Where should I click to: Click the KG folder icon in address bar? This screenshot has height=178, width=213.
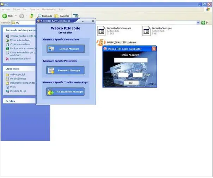click(x=13, y=23)
